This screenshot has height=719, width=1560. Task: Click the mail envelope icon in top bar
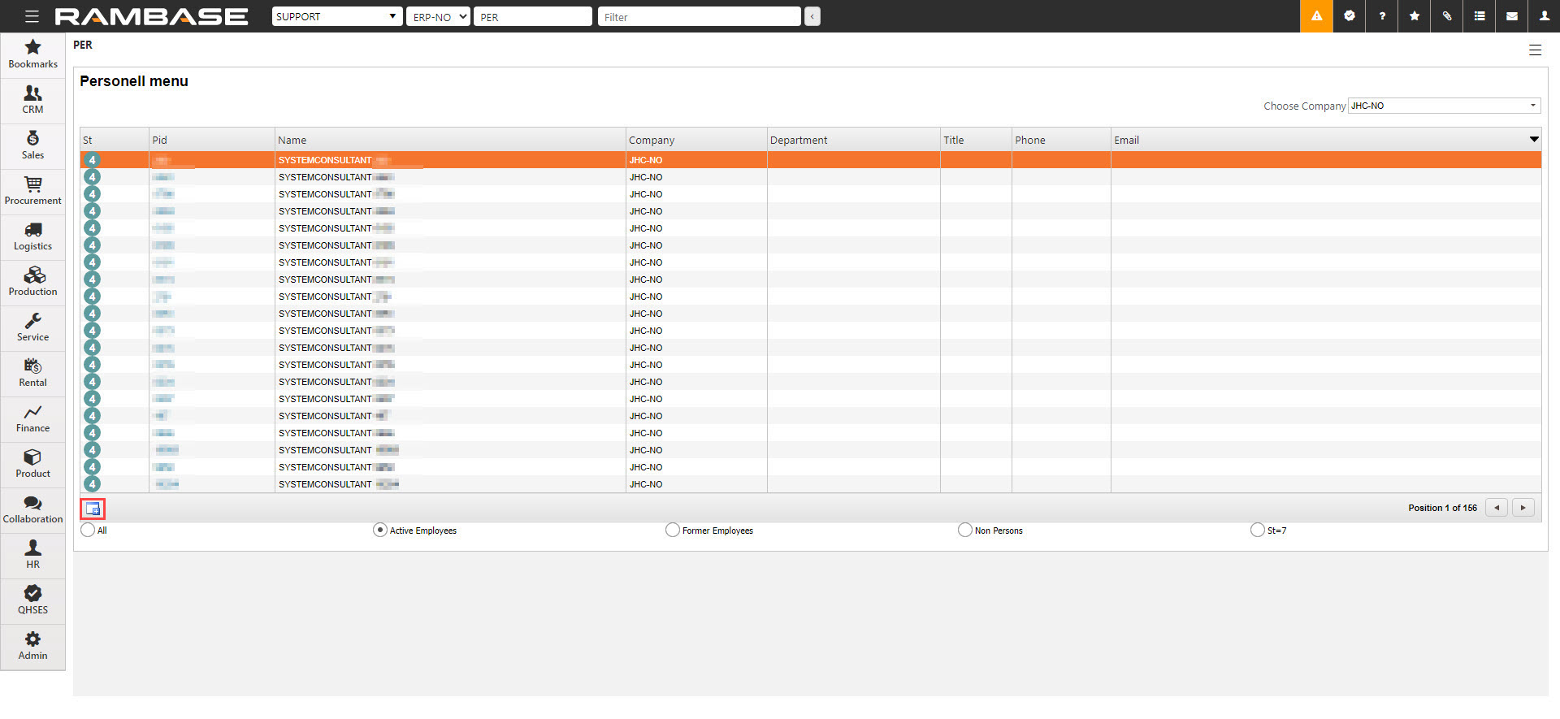1511,16
